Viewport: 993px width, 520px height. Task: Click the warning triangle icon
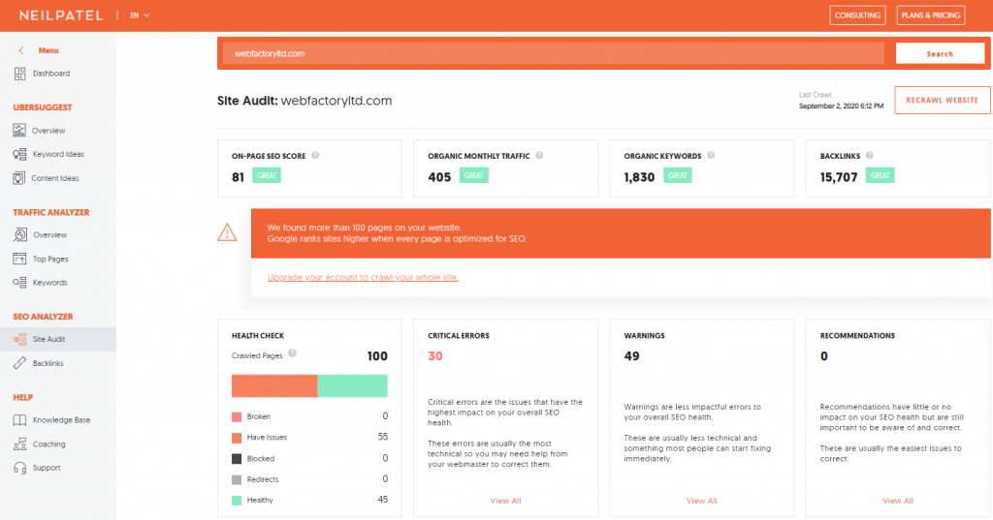tap(227, 232)
